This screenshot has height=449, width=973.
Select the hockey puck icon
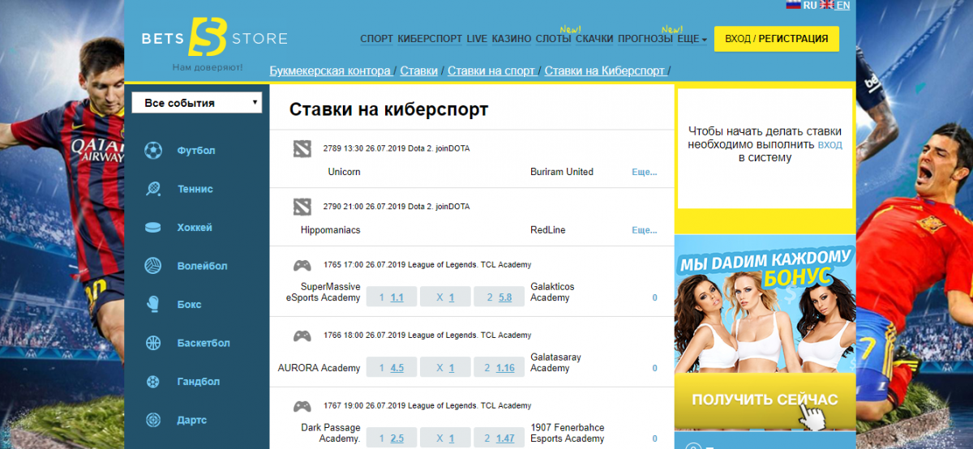coord(152,228)
